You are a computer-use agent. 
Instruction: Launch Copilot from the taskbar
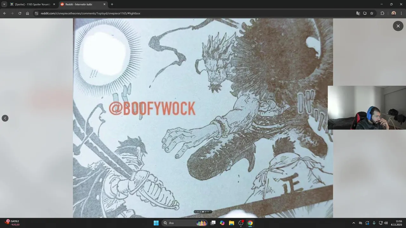coord(222,223)
